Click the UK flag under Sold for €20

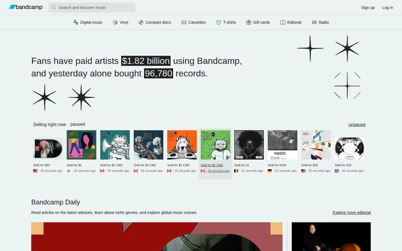337,171
